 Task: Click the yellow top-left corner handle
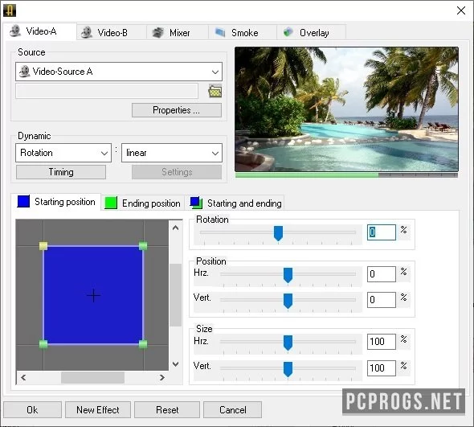tap(43, 246)
